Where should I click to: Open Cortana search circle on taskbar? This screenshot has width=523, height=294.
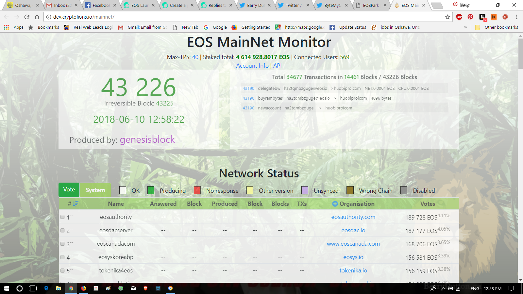point(20,288)
